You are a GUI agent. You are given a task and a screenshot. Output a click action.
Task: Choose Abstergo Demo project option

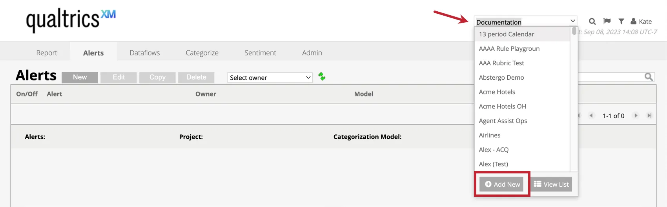click(x=501, y=77)
